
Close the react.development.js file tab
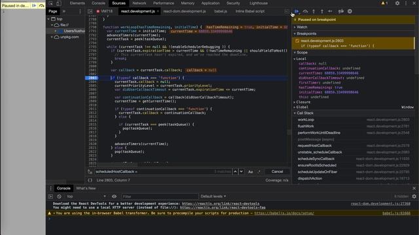pos(158,11)
